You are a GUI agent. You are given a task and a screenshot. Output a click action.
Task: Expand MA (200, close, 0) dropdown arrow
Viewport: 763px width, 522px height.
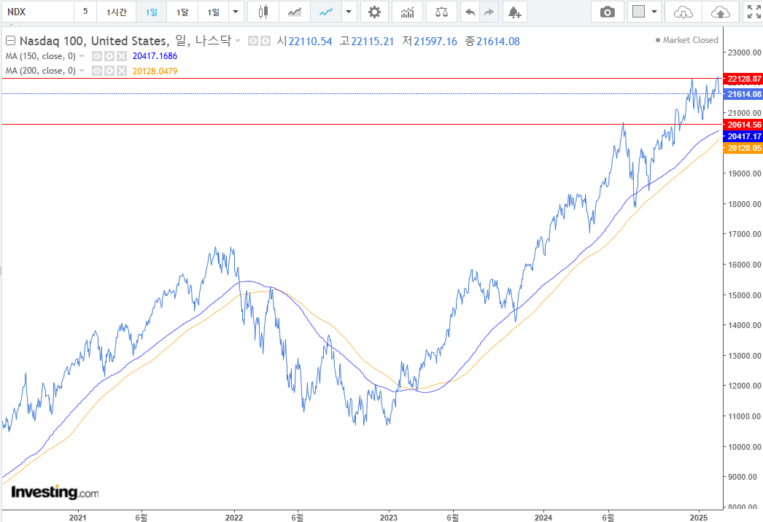pyautogui.click(x=82, y=71)
